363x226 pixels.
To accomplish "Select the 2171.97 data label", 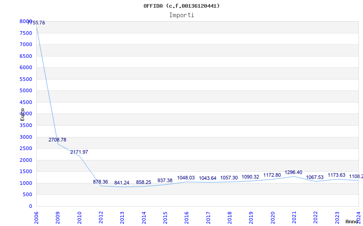I will coord(79,152).
